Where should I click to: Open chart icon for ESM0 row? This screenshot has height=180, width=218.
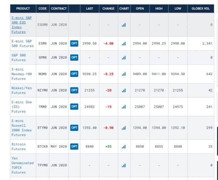(x=124, y=44)
